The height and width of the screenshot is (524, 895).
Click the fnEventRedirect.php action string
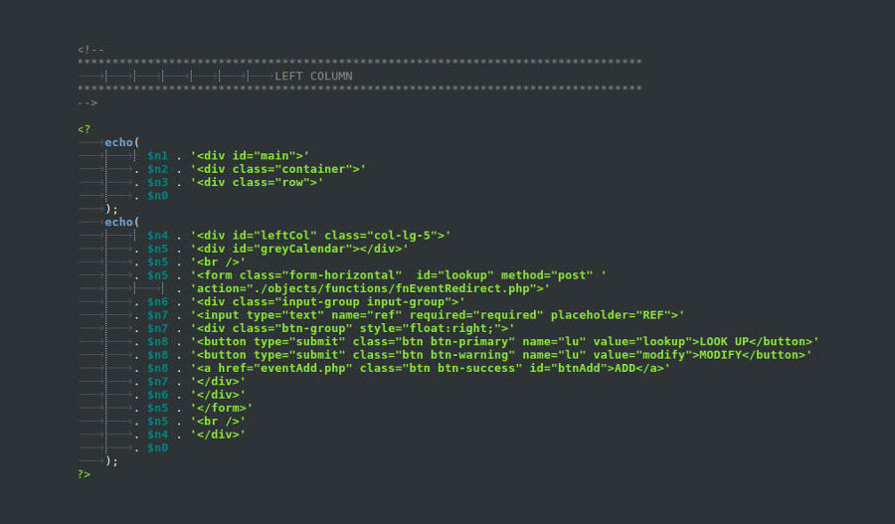(x=370, y=288)
